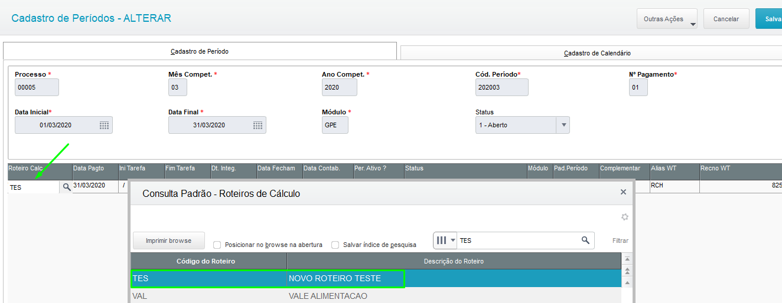This screenshot has height=303, width=782.
Task: Expand the Status dropdown
Action: (x=563, y=125)
